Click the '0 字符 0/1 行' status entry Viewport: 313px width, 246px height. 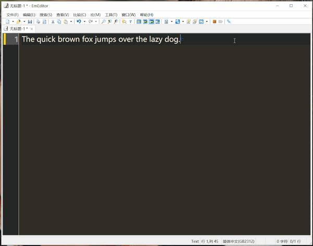pos(288,241)
